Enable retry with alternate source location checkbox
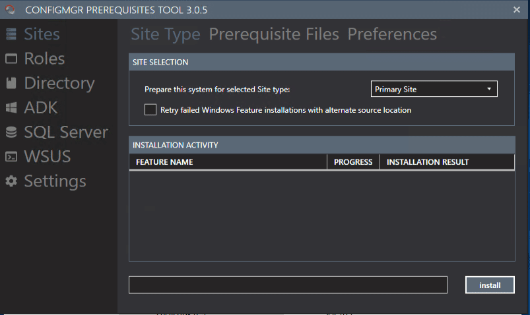The width and height of the screenshot is (530, 315). (x=150, y=110)
